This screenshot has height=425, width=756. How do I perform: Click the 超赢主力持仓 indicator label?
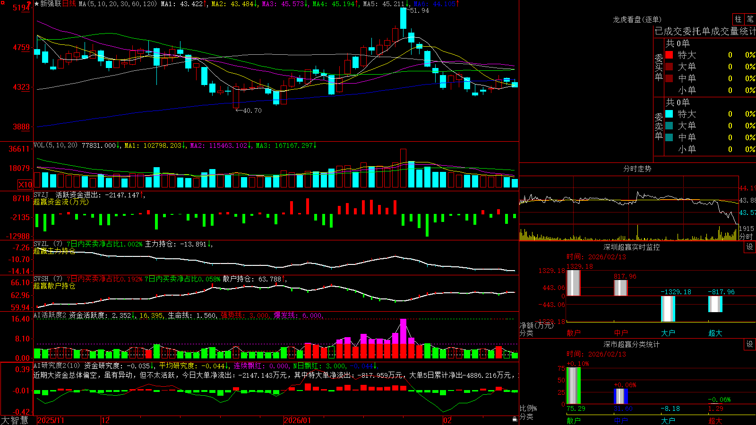[54, 251]
